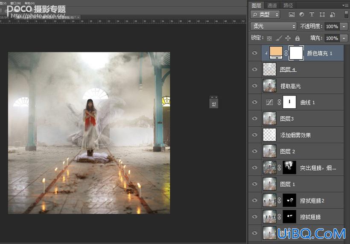Select the mask thumbnail of 擦拭翅膀
The height and width of the screenshot is (244, 350).
coord(289,217)
